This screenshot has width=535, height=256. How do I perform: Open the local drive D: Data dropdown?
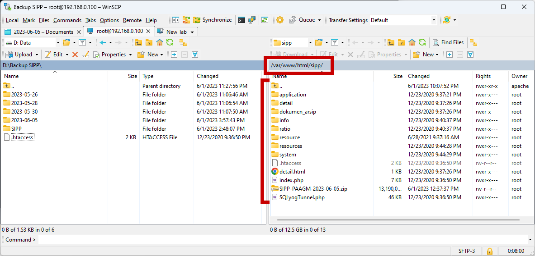(x=58, y=42)
